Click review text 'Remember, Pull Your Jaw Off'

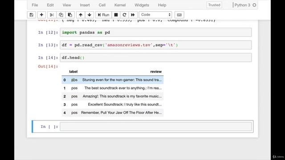(x=105, y=112)
